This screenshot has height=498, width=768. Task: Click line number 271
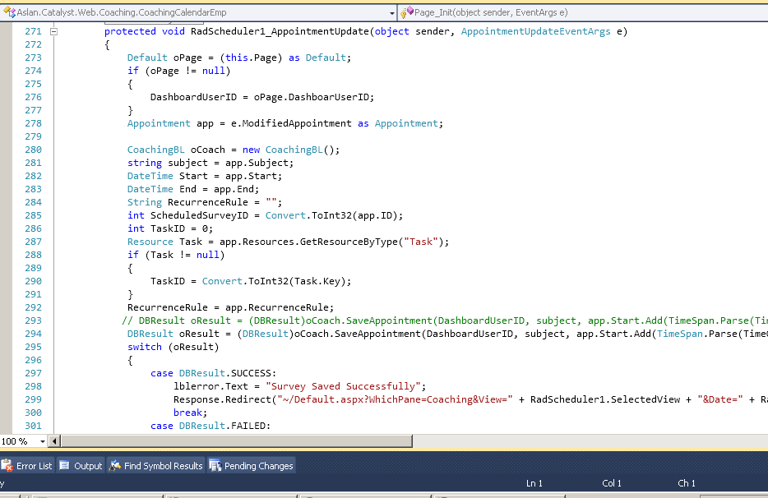click(x=34, y=31)
